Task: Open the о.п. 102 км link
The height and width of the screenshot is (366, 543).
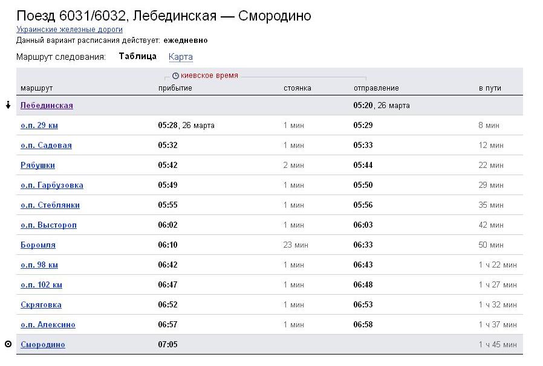Action: [x=41, y=284]
